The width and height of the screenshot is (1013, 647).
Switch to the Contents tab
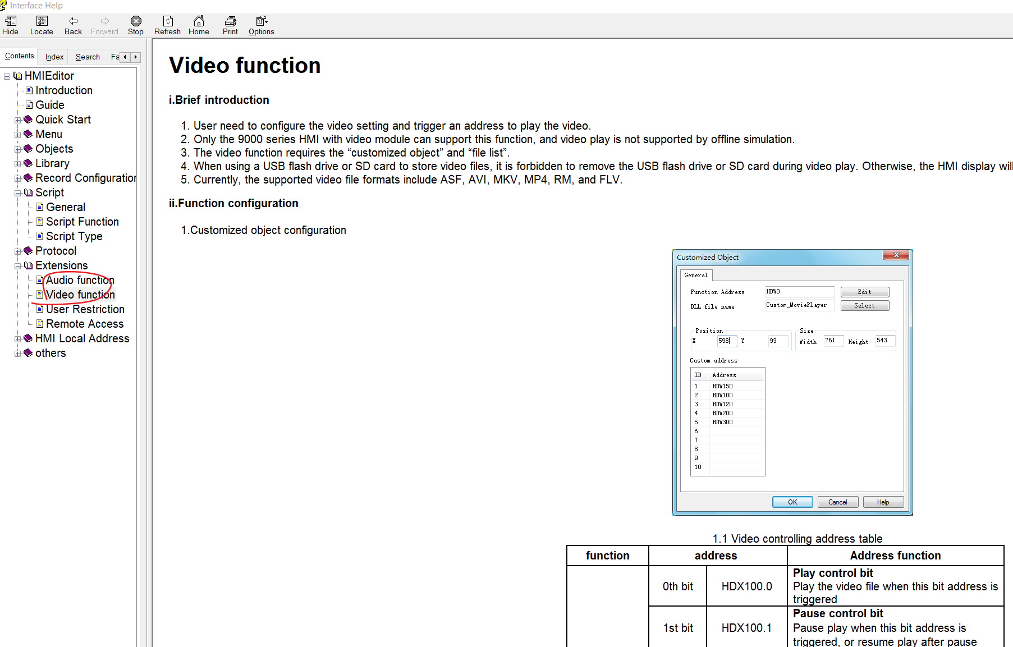[x=19, y=56]
